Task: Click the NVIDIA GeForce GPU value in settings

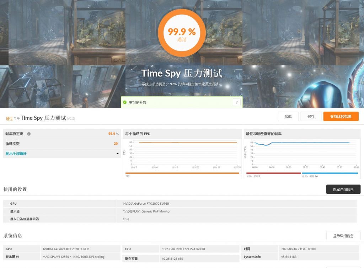Action: [146, 204]
